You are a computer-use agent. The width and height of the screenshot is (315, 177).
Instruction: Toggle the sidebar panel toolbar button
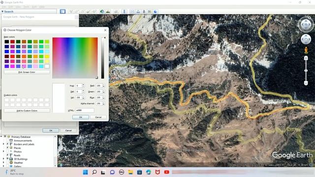[63, 11]
